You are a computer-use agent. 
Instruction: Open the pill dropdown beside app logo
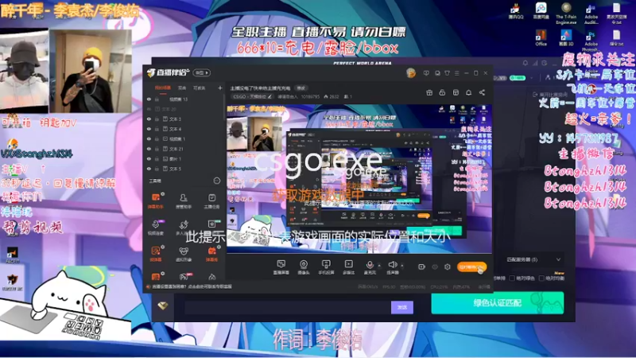[x=202, y=72]
